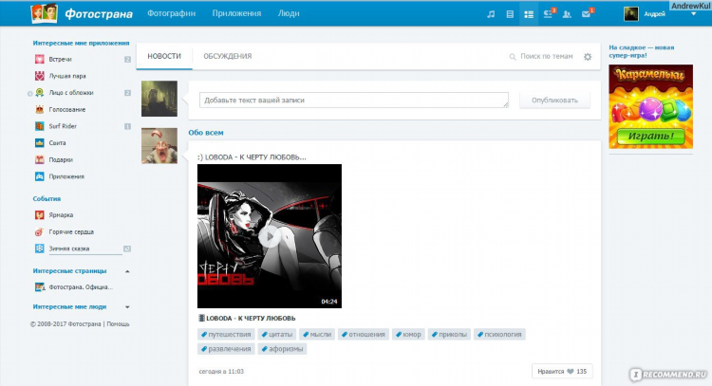This screenshot has width=712, height=386.
Task: Open feed settings gear icon
Action: click(588, 57)
